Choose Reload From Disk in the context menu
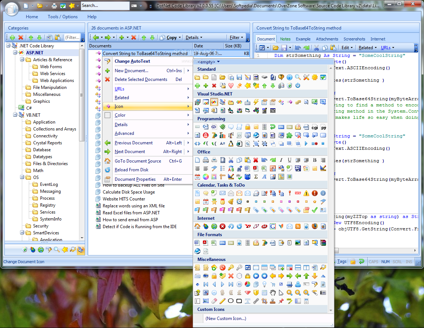The width and height of the screenshot is (424, 328). tap(148, 170)
